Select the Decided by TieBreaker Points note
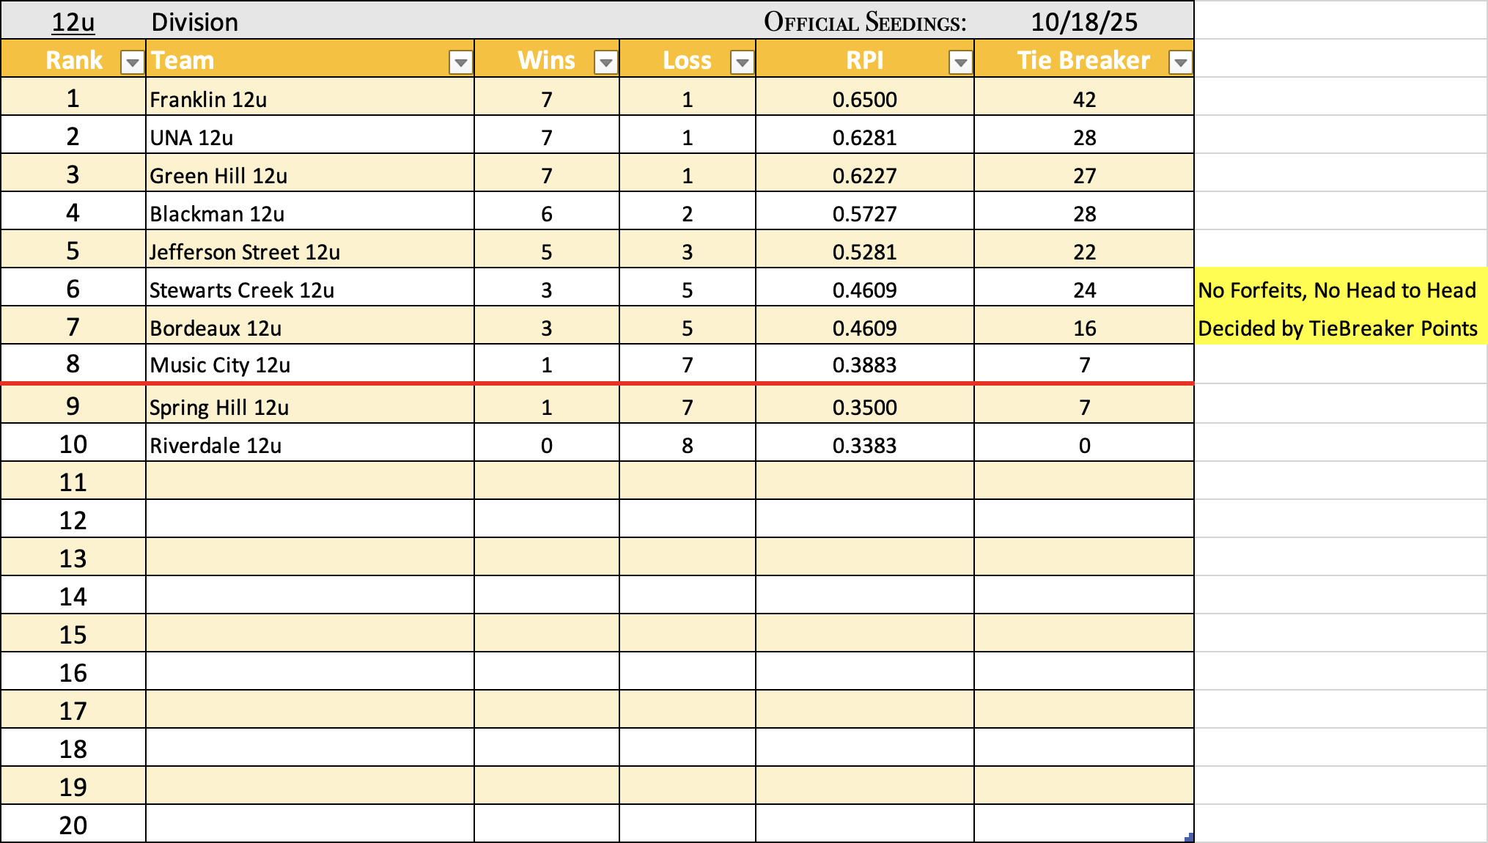This screenshot has width=1488, height=843. point(1336,328)
